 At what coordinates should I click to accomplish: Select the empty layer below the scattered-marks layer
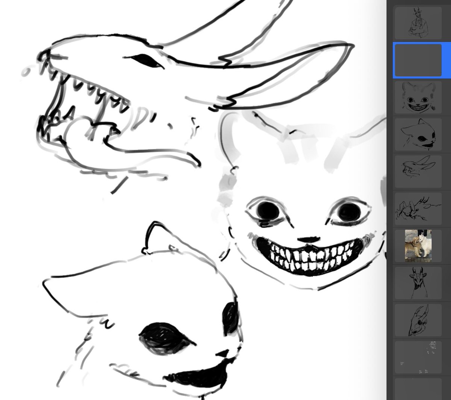[x=418, y=389]
